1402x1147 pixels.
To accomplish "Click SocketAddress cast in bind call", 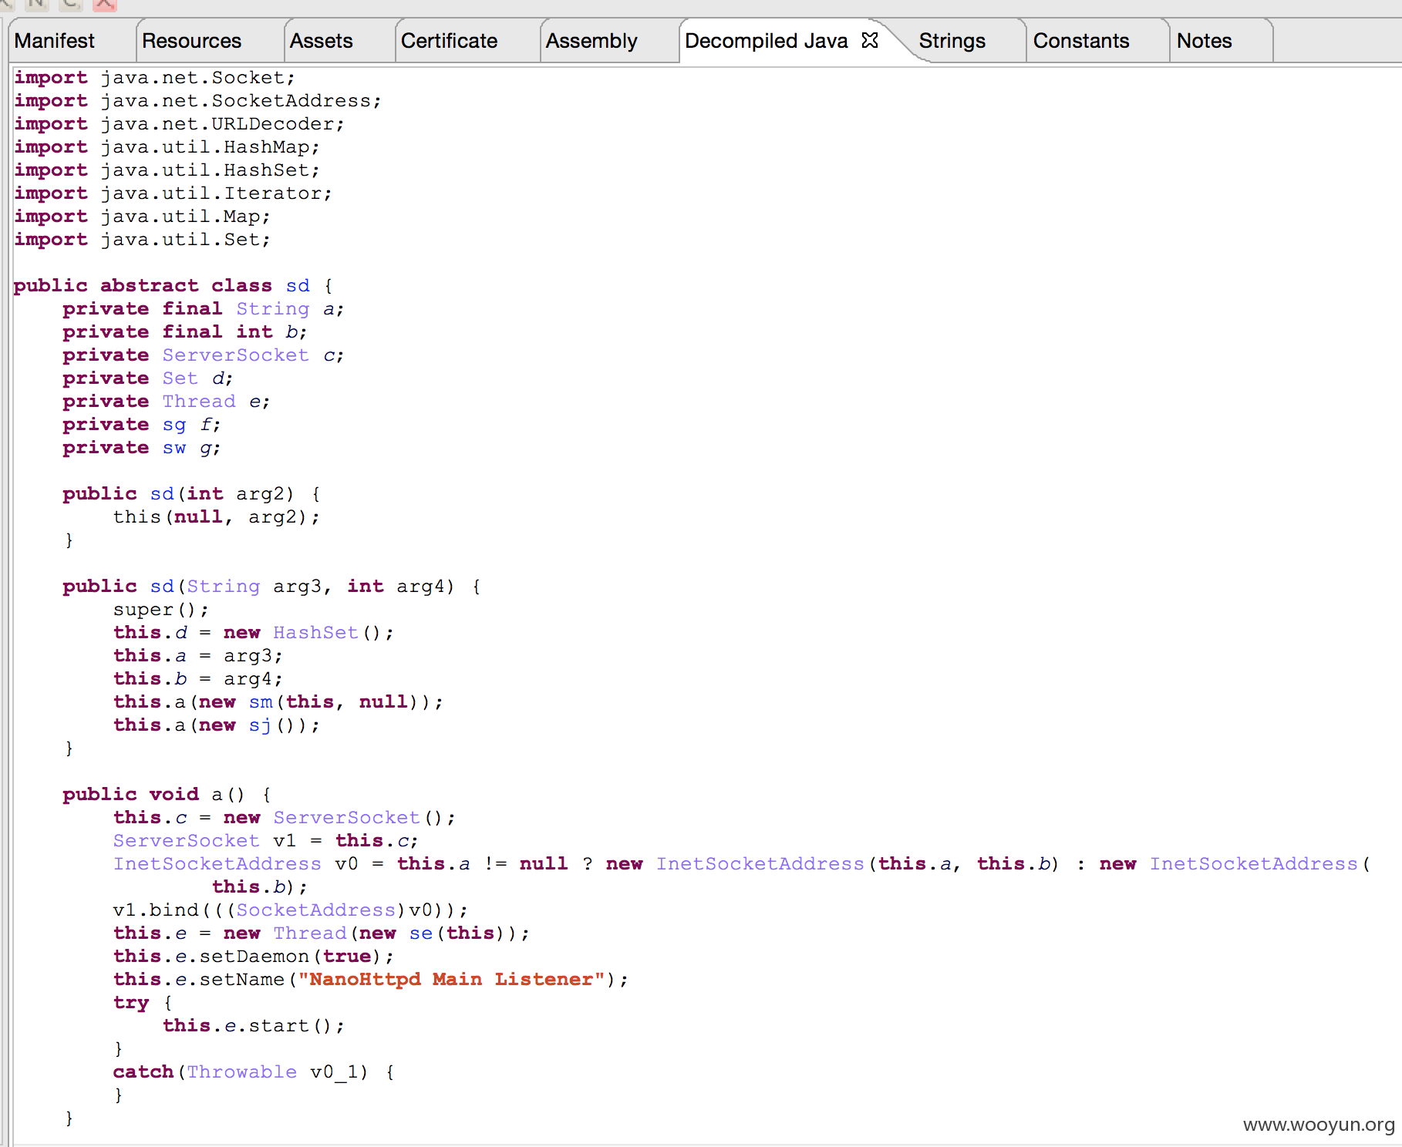I will 316,910.
